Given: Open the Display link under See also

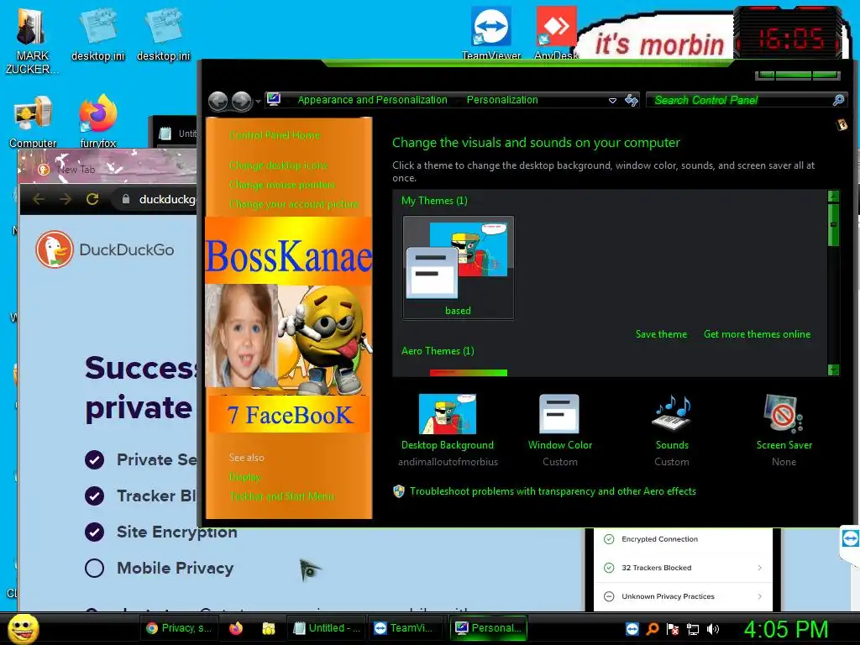Looking at the screenshot, I should [x=244, y=477].
